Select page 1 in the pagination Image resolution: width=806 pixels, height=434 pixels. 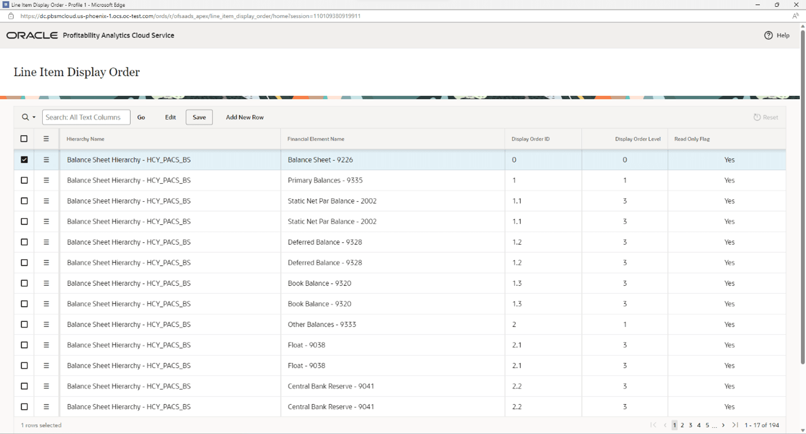point(675,425)
